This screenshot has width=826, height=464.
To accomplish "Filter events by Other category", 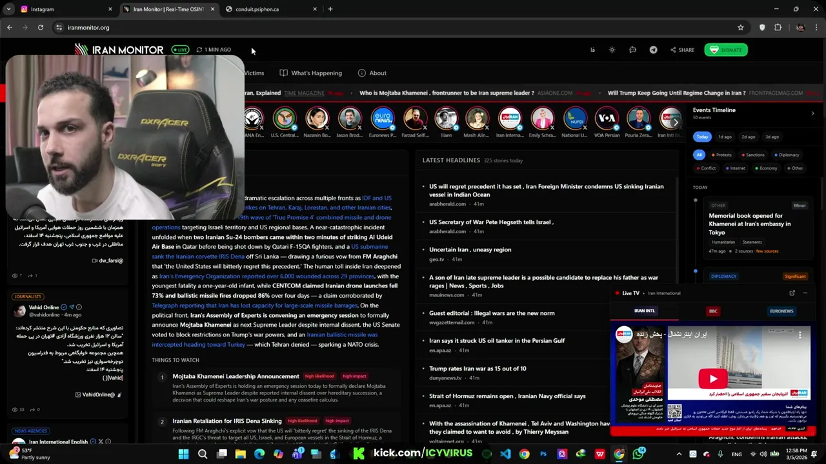I will tap(794, 168).
